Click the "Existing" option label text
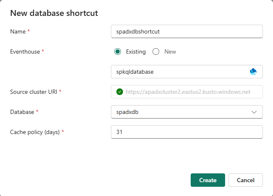Image resolution: width=273 pixels, height=196 pixels. (136, 52)
